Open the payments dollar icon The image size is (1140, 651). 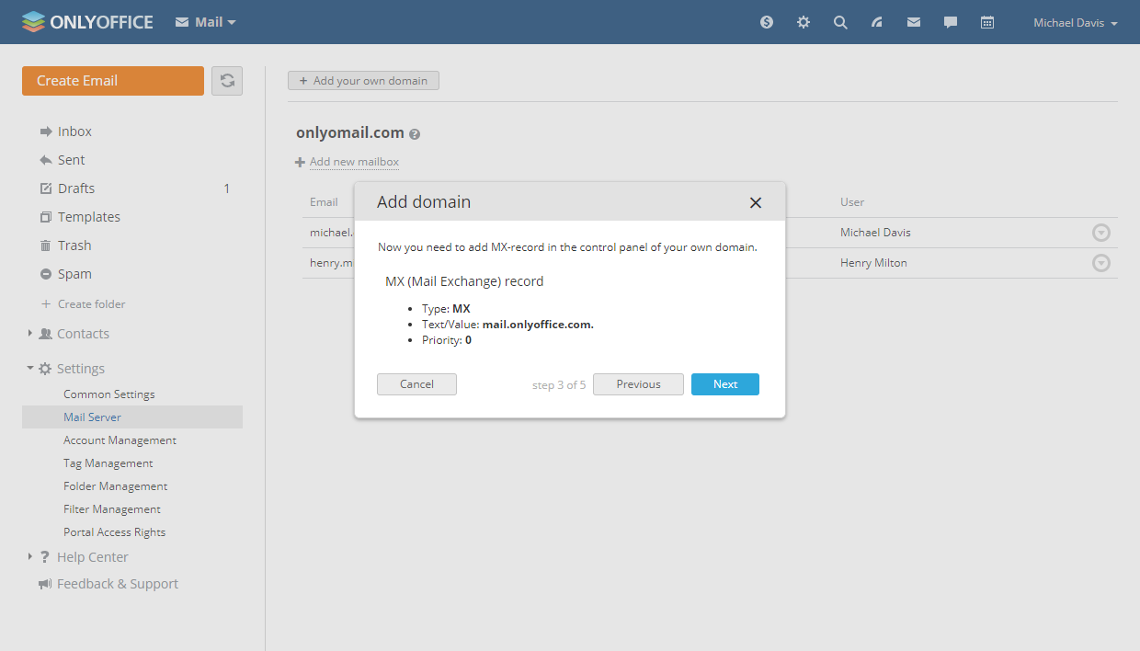point(767,22)
